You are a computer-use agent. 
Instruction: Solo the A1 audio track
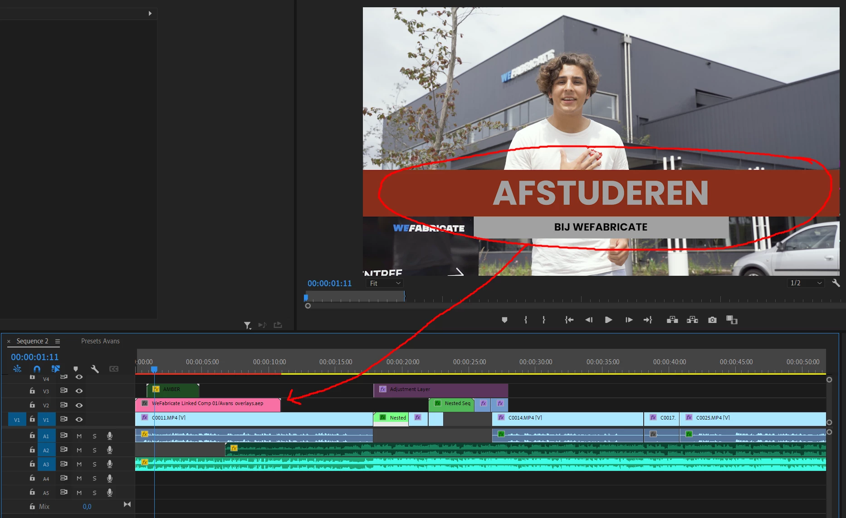[x=94, y=436]
